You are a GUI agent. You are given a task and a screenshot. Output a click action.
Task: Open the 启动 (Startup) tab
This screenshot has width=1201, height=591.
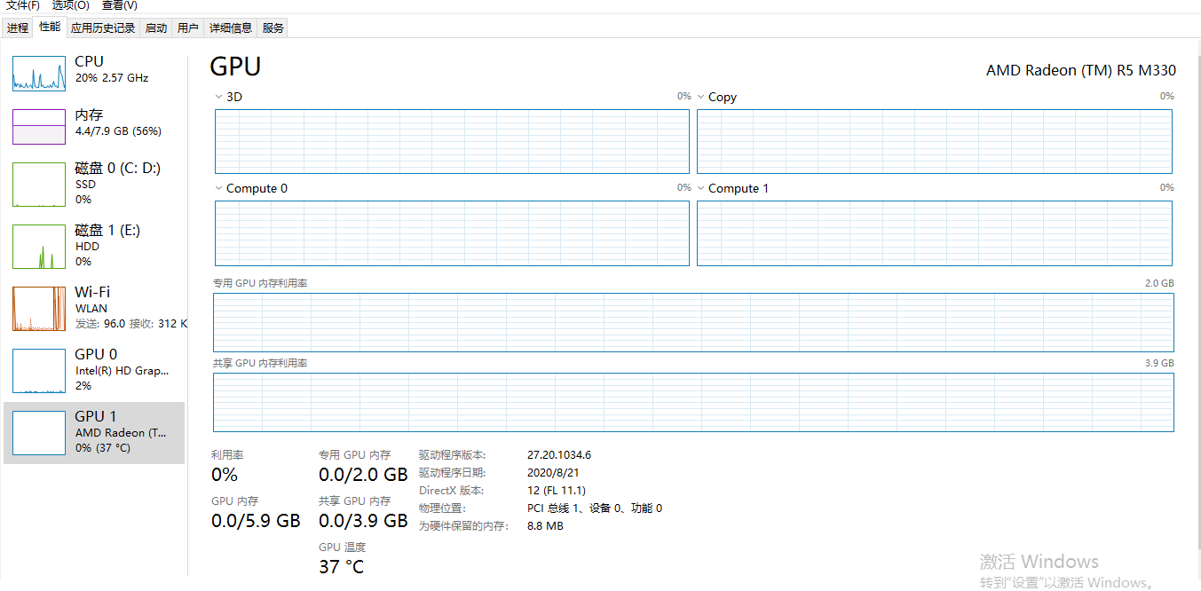[x=155, y=27]
